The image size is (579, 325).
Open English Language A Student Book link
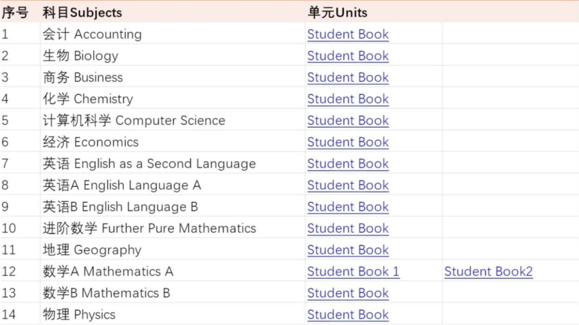(x=348, y=185)
